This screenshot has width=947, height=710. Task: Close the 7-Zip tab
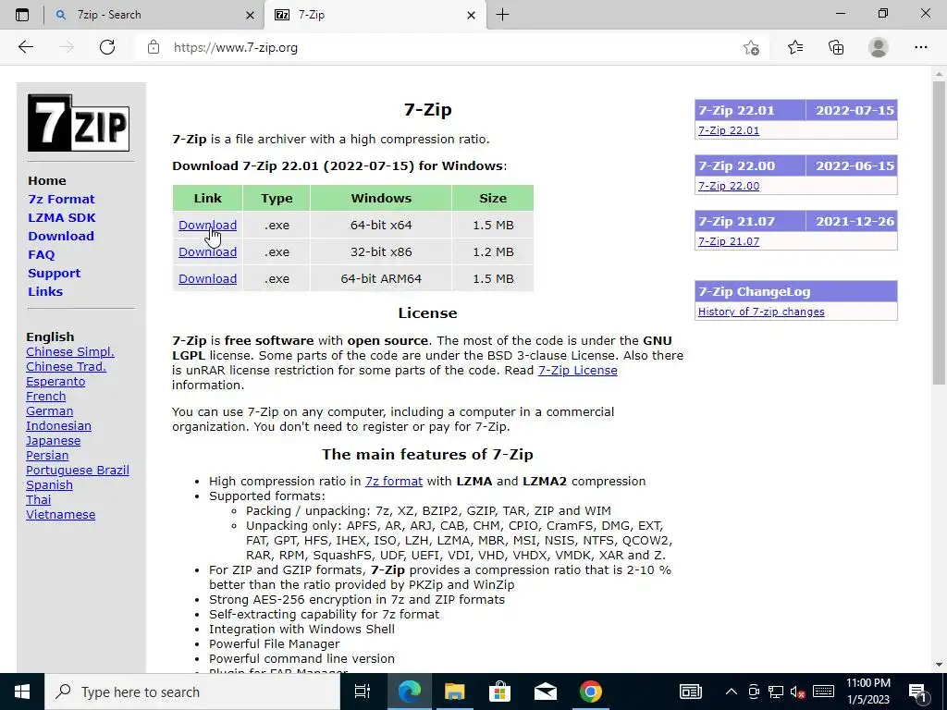[471, 15]
